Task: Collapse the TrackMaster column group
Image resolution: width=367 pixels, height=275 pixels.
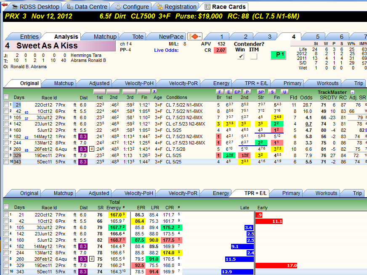Action: coord(353,92)
